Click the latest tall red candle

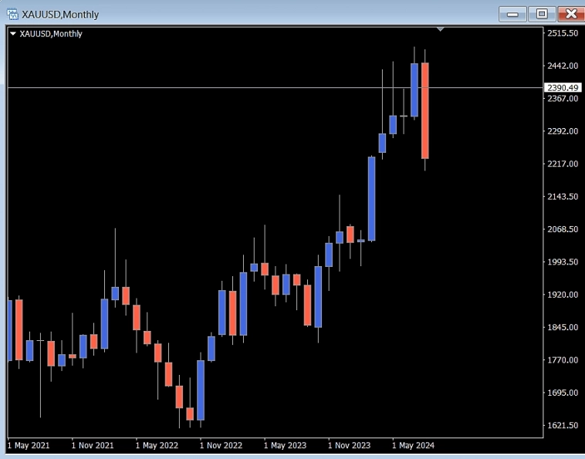(425, 110)
